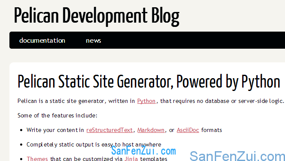Click the small bright-blue SanFenZui.com watermark
The width and height of the screenshot is (285, 161).
point(143,150)
